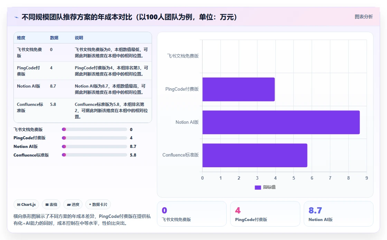Click the chart title text in header
Image resolution: width=387 pixels, height=240 pixels.
point(129,17)
